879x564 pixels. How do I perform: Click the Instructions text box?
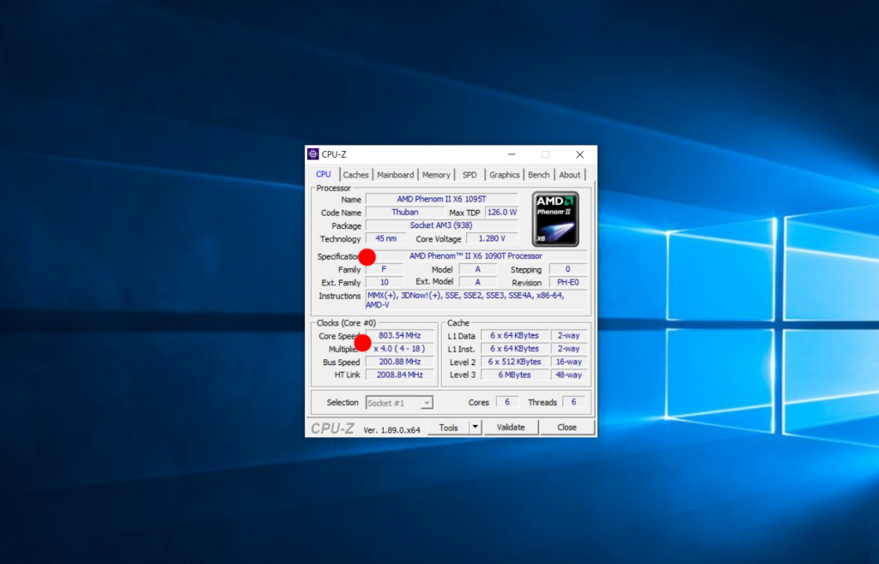coord(476,300)
